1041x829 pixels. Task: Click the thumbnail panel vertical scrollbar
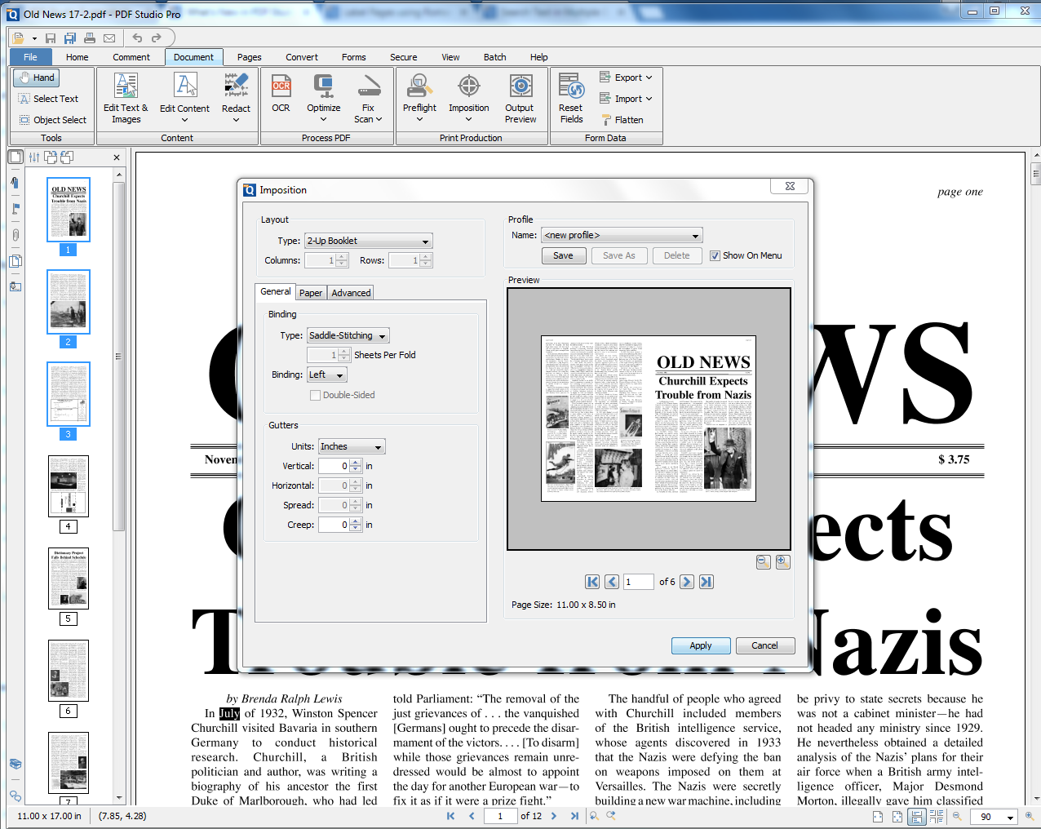(119, 355)
